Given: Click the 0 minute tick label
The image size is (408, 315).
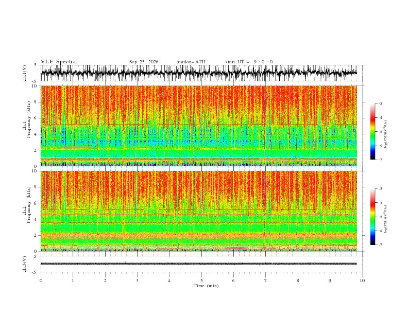Looking at the screenshot, I should click(41, 281).
